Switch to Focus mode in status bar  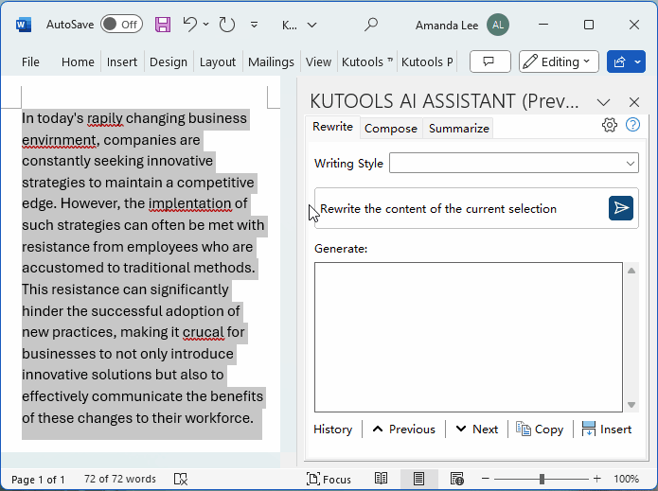(329, 480)
